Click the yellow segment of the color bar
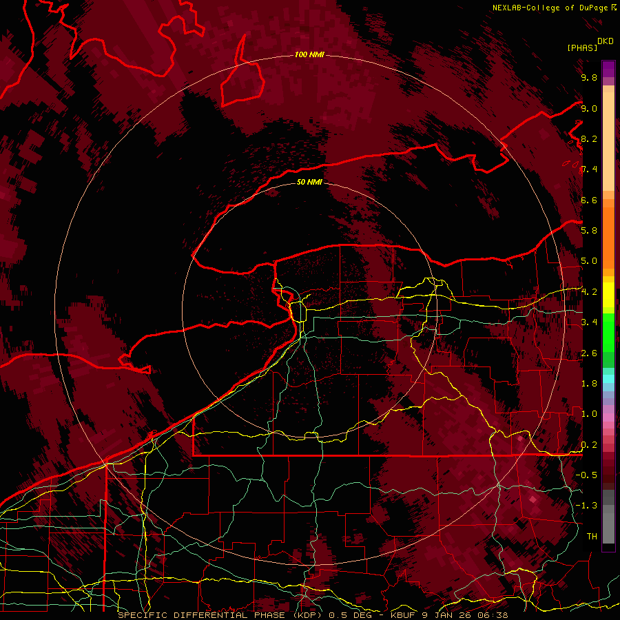 click(608, 295)
